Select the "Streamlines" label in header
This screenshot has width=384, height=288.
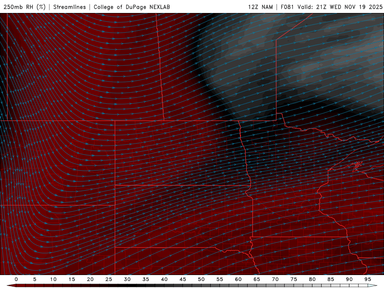click(70, 7)
